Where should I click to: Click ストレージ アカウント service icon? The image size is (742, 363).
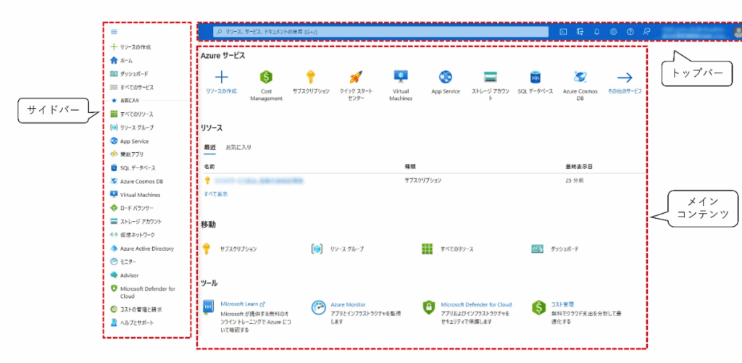(491, 78)
